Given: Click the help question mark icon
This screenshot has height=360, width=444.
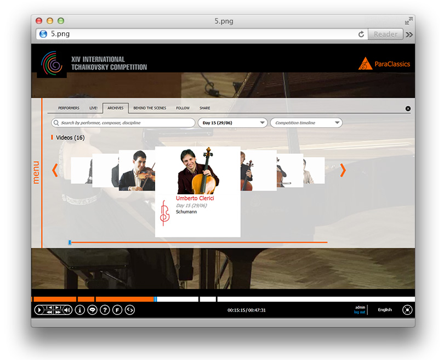Looking at the screenshot, I should (105, 310).
